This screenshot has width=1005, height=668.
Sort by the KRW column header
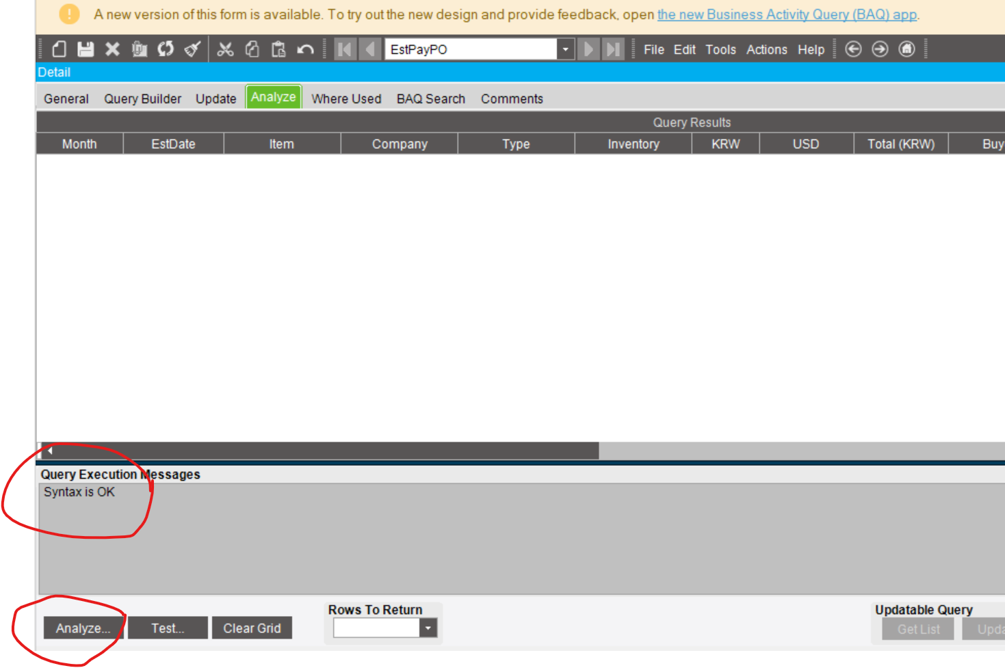pos(726,144)
